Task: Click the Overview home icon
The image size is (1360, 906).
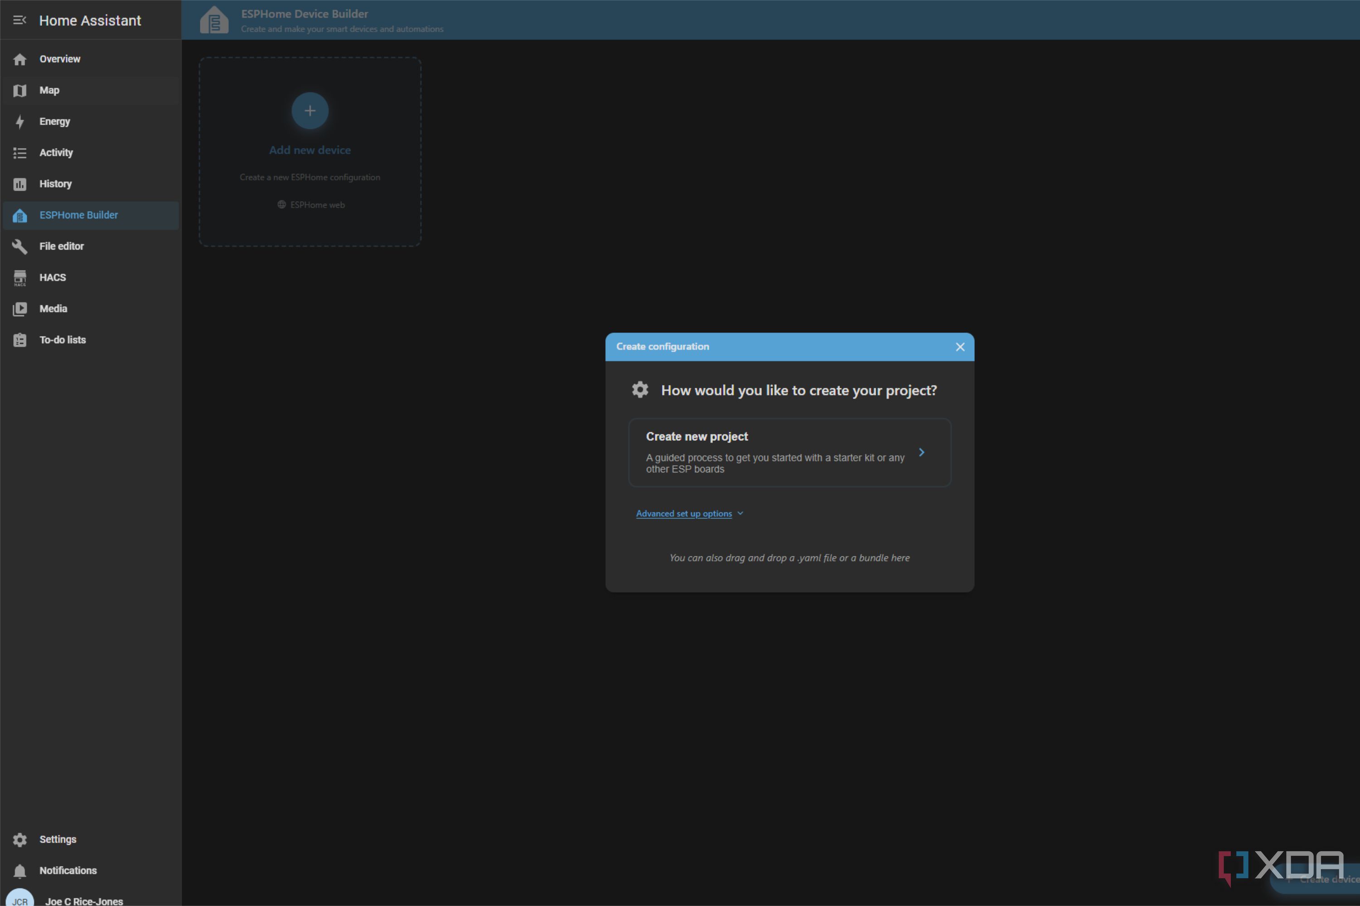Action: [x=19, y=59]
